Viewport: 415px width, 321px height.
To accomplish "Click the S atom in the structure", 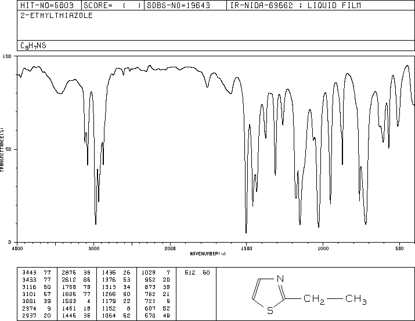I will click(x=270, y=311).
